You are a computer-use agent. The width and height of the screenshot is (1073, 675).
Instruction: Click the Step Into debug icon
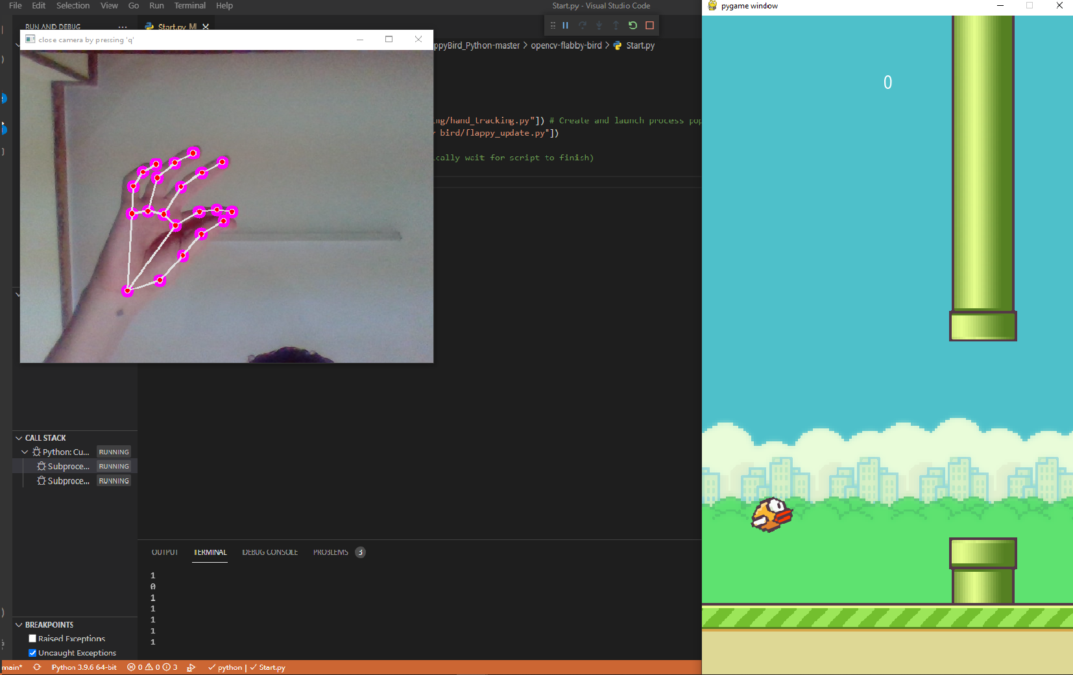click(x=599, y=25)
